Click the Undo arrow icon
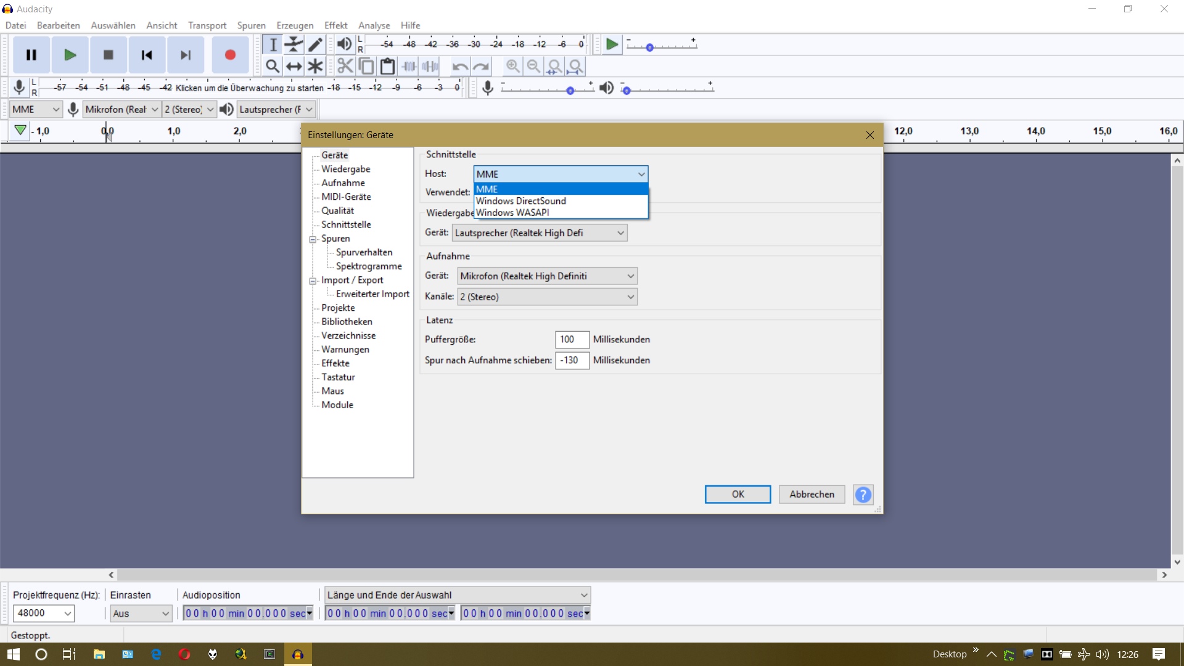 [x=460, y=66]
